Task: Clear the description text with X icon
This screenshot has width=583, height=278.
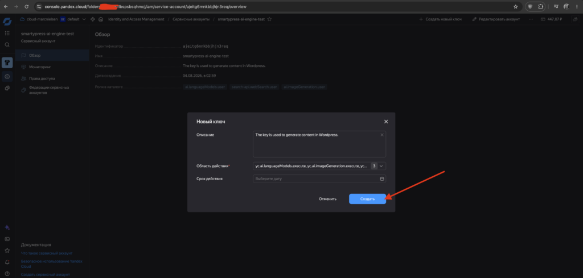Action: (x=382, y=135)
